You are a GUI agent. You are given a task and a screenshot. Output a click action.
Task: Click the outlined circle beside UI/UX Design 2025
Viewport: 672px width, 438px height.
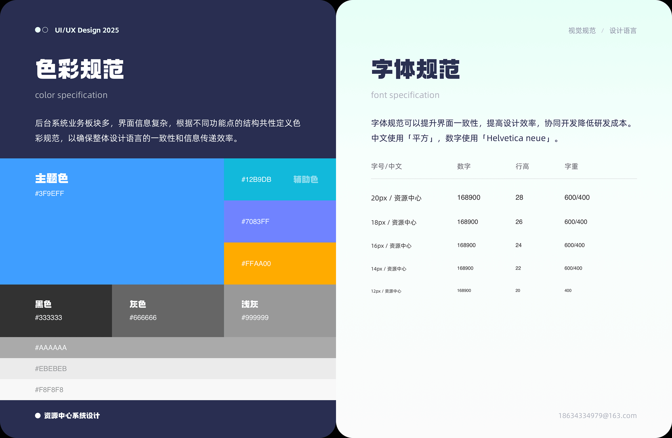45,30
